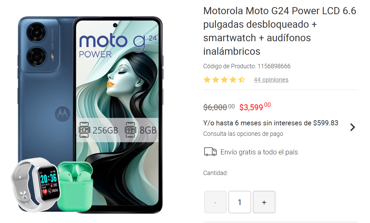Click the months without interest offer text

[271, 123]
